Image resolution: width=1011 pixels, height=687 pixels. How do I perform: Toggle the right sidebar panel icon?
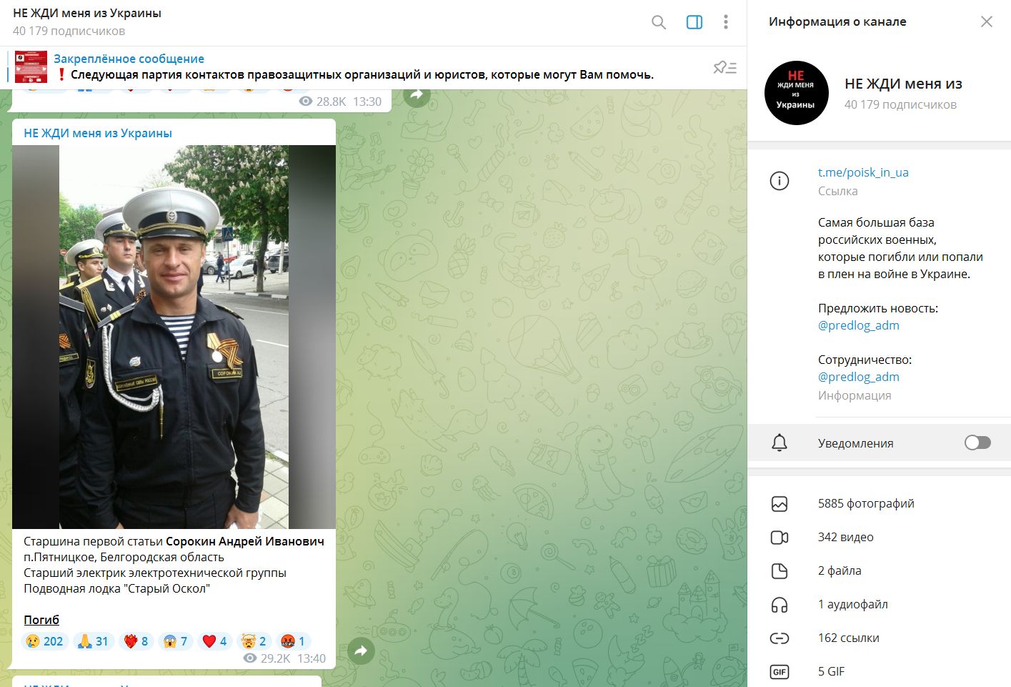[x=694, y=22]
